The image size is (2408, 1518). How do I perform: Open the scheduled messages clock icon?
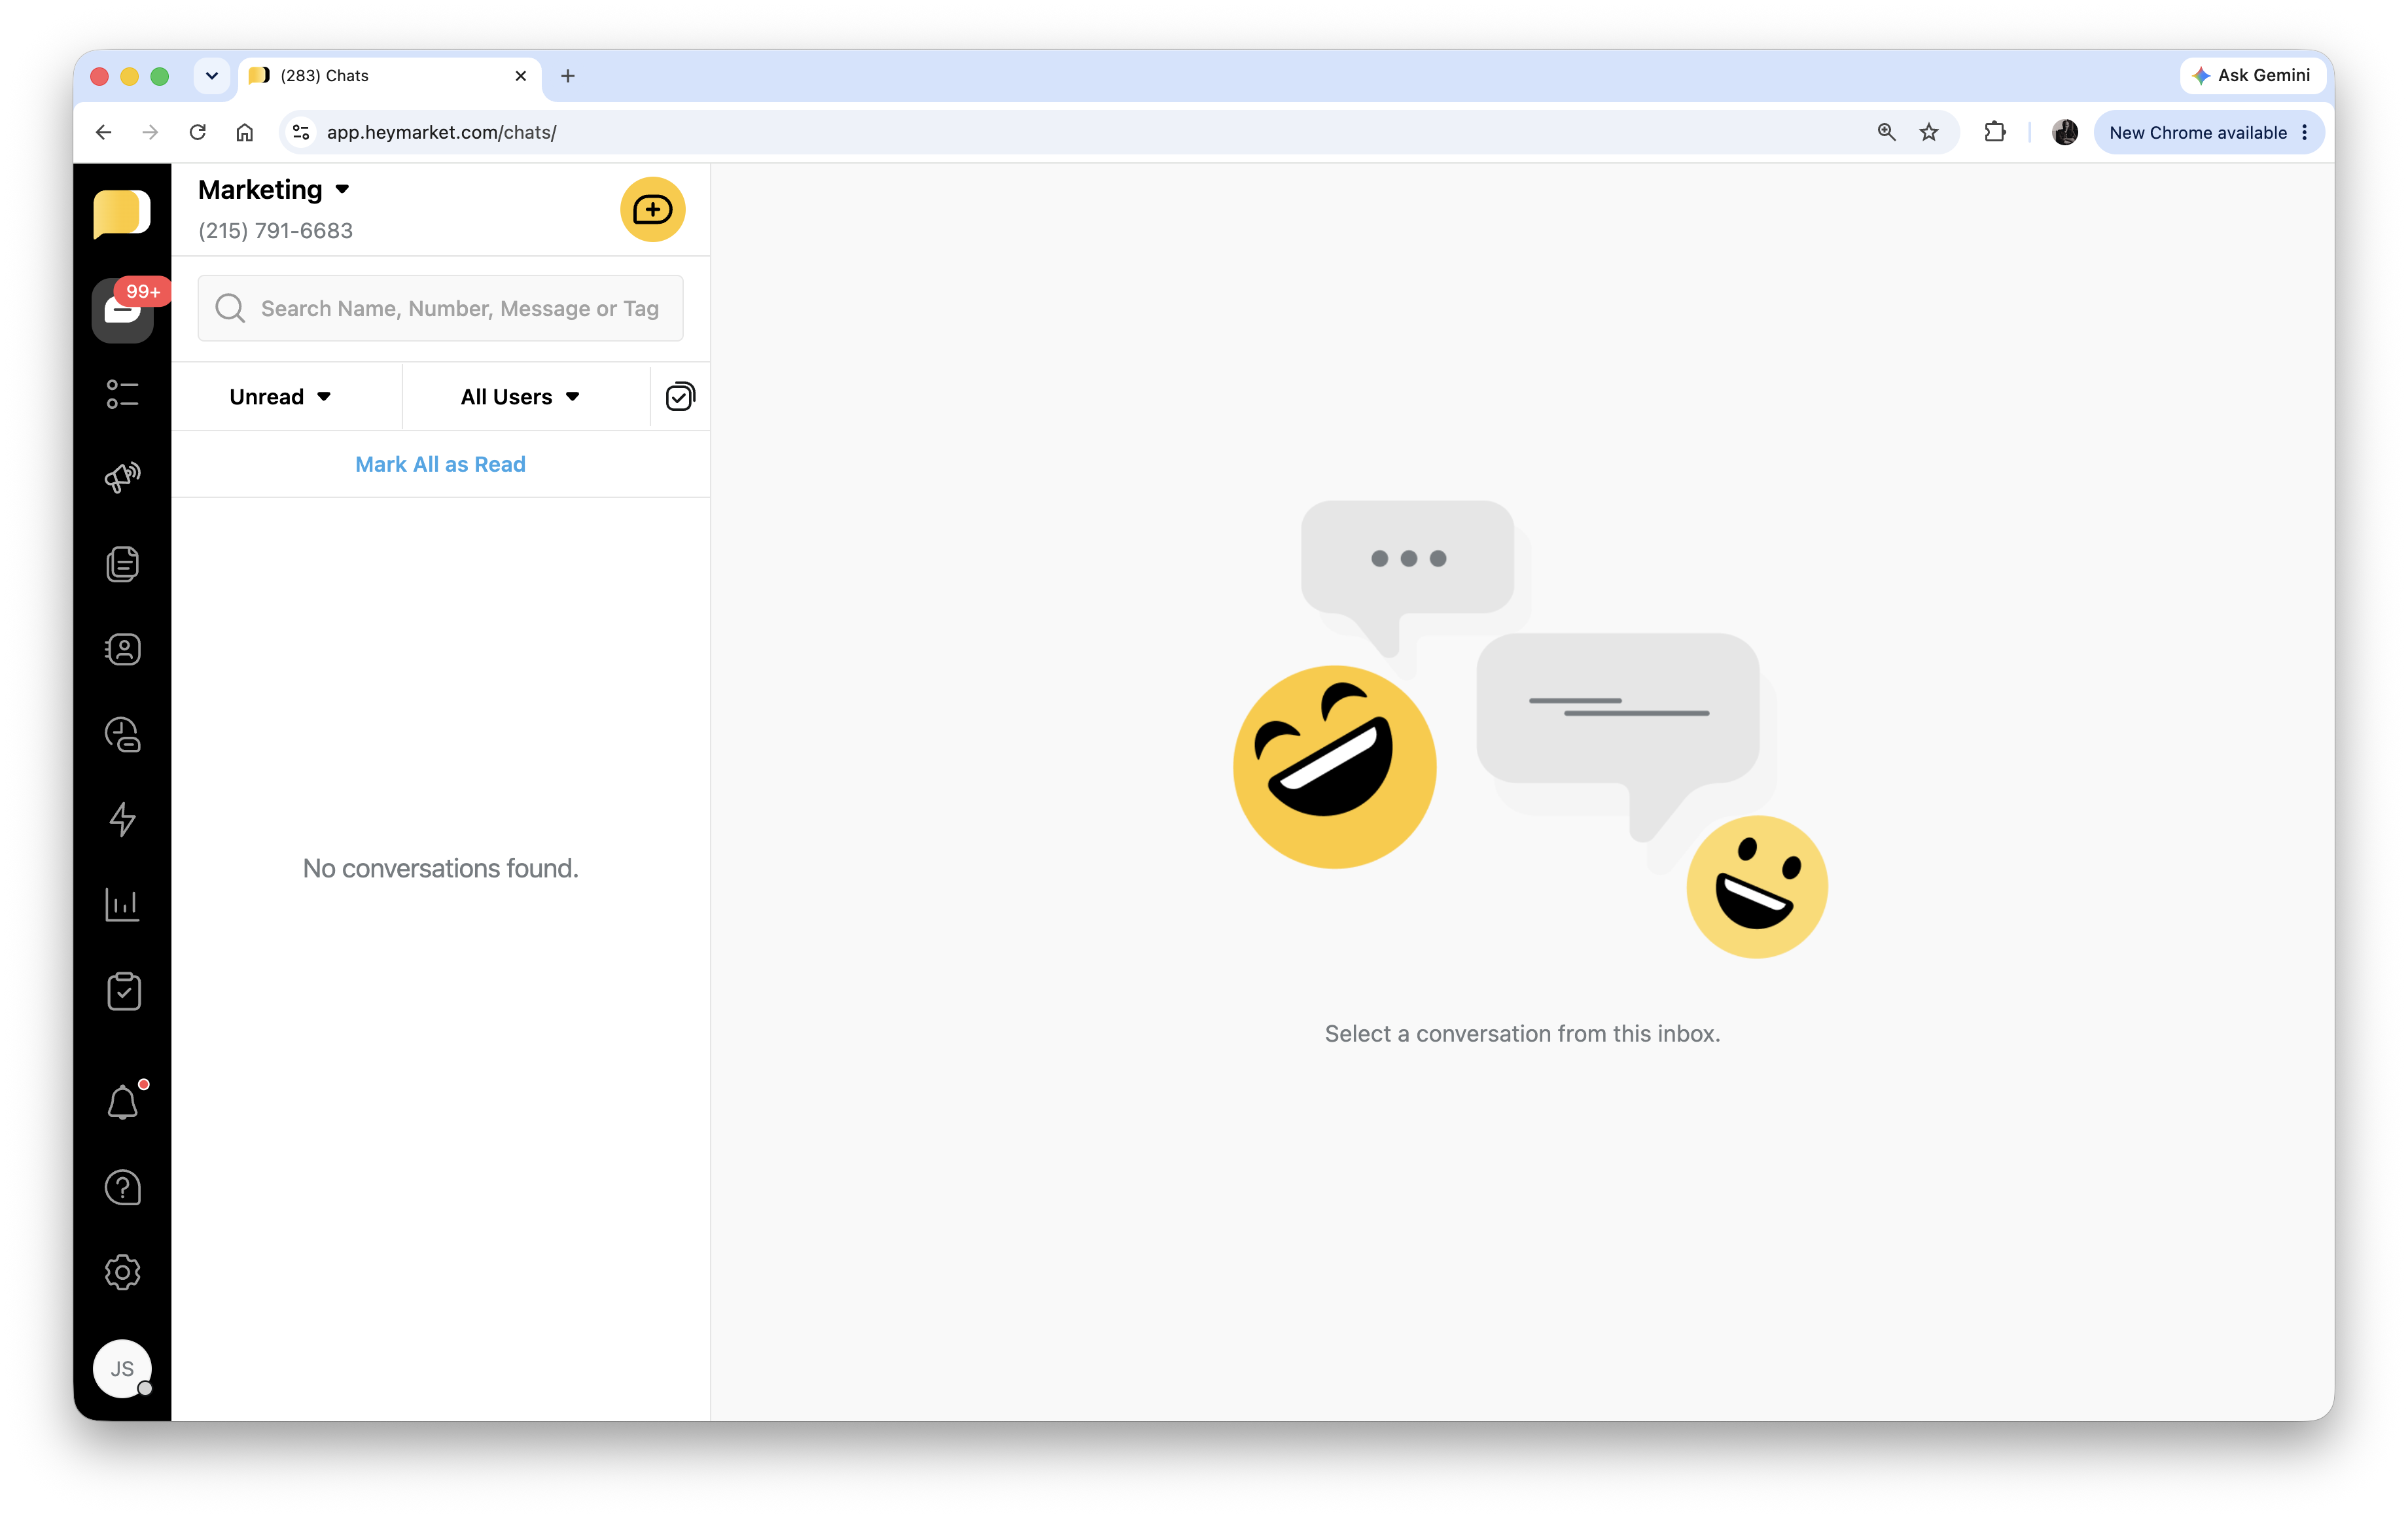[x=122, y=735]
